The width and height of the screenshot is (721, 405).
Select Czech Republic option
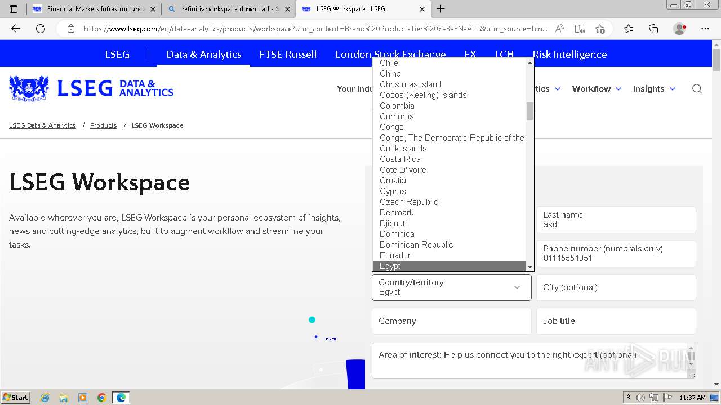(409, 202)
